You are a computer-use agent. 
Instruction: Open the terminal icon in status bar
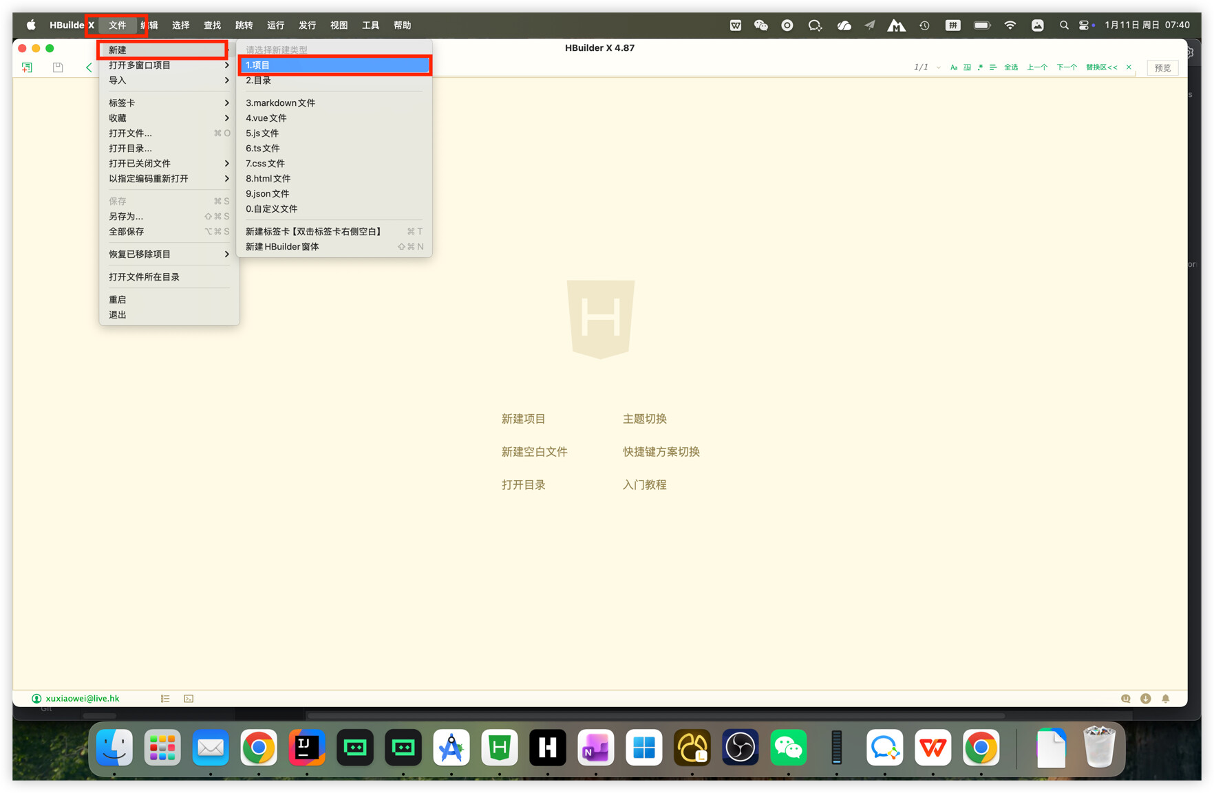(189, 699)
